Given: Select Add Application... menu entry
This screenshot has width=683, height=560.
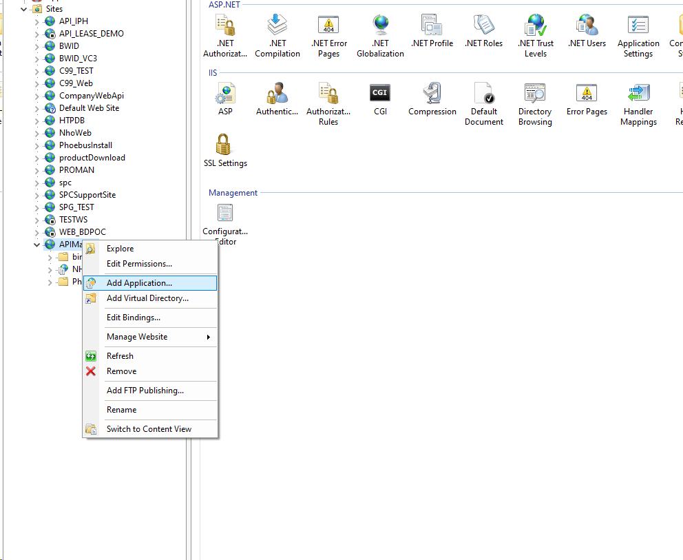Looking at the screenshot, I should pyautogui.click(x=150, y=283).
